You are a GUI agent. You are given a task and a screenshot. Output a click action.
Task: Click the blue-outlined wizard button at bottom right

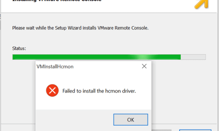pyautogui.click(x=195, y=130)
